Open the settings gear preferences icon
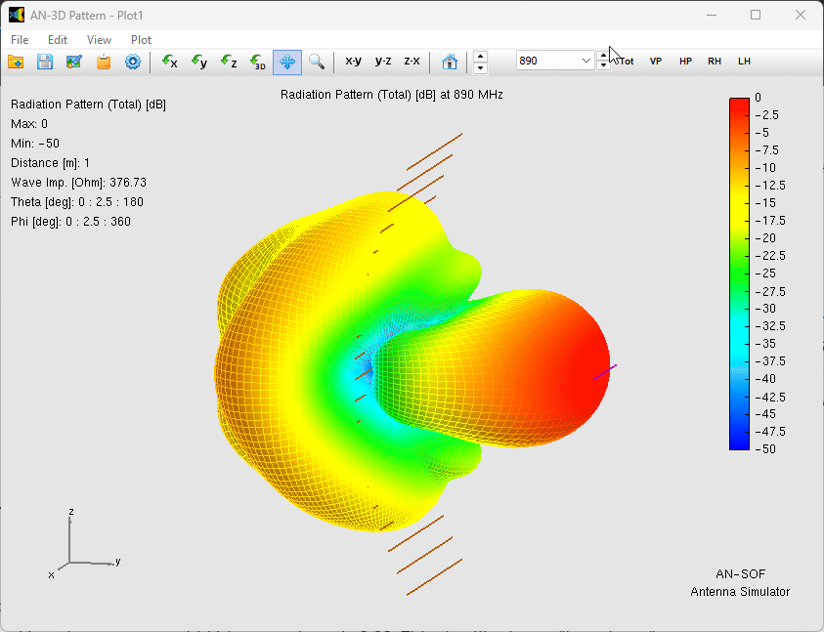This screenshot has width=824, height=632. click(133, 62)
